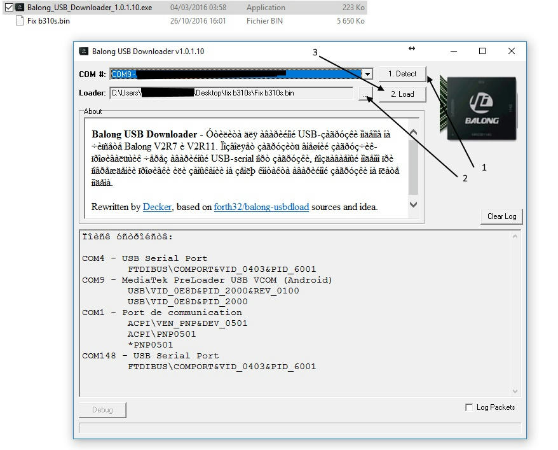Screen dimensions: 558x450
Task: Open the loader file browse button
Action: coord(365,94)
